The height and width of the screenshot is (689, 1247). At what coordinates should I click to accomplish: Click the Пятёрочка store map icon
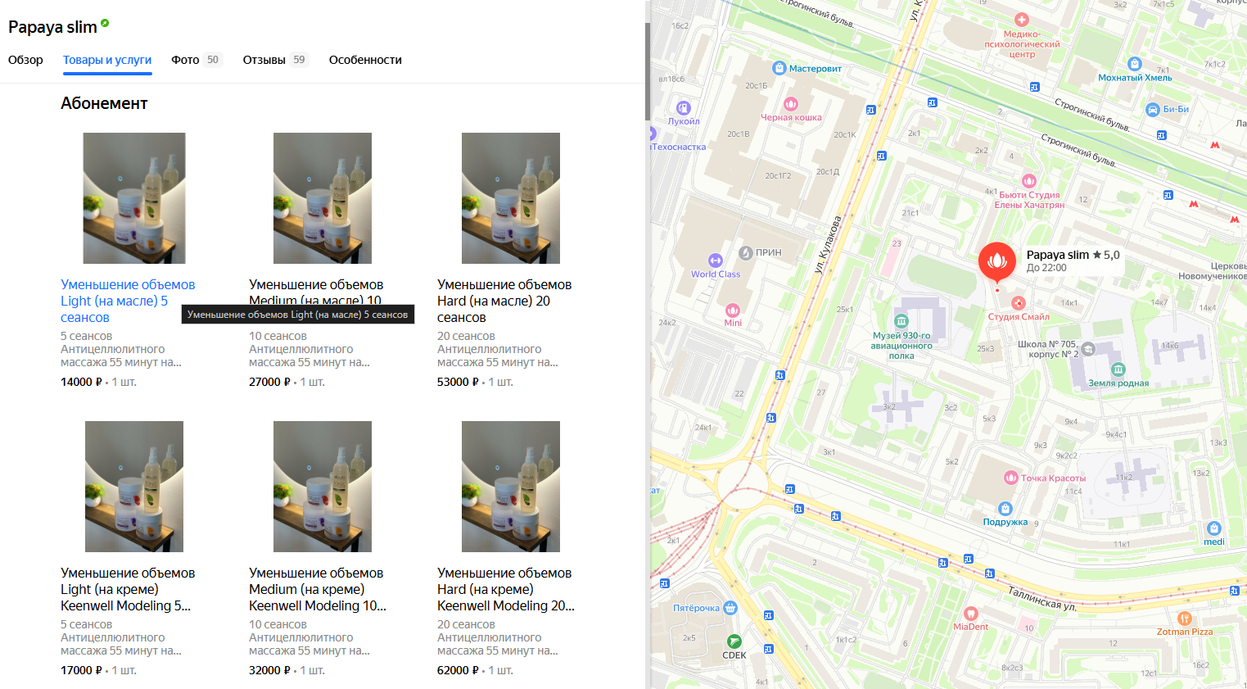pos(730,608)
